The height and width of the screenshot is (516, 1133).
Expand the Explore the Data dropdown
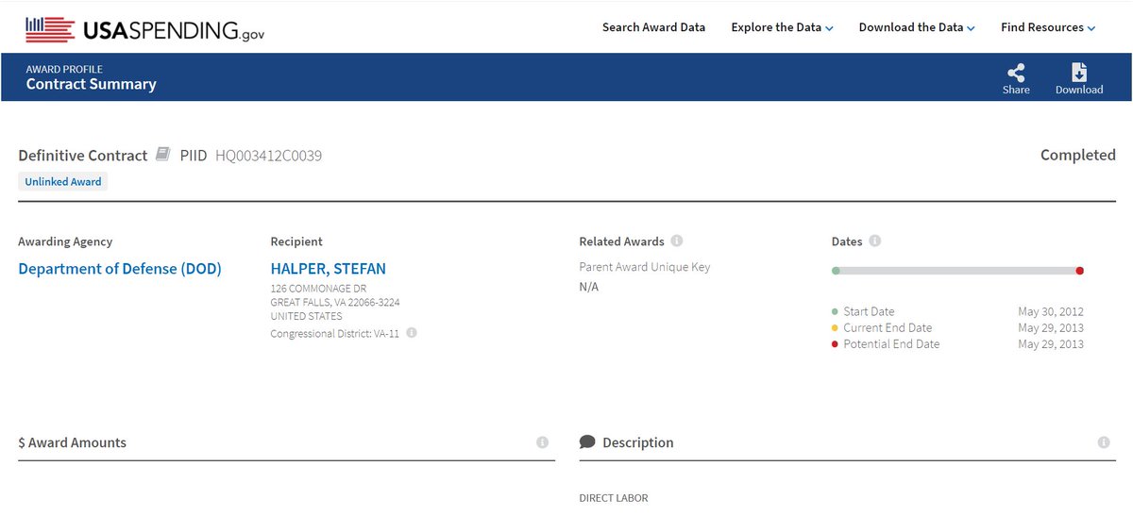point(782,27)
